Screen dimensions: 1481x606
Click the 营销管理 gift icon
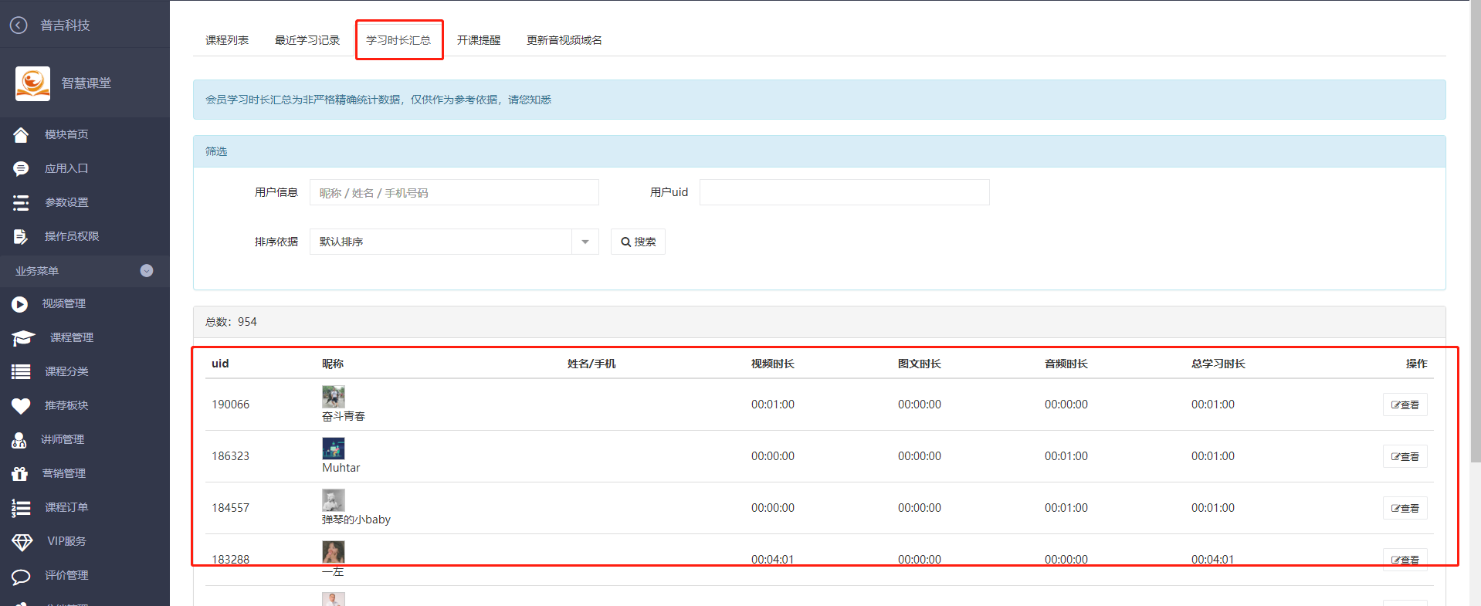click(20, 474)
